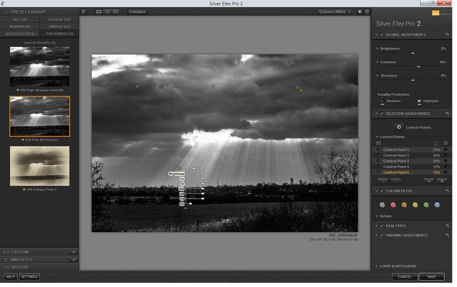The image size is (457, 287).
Task: Reset the Colour Filter section
Action: 447,191
